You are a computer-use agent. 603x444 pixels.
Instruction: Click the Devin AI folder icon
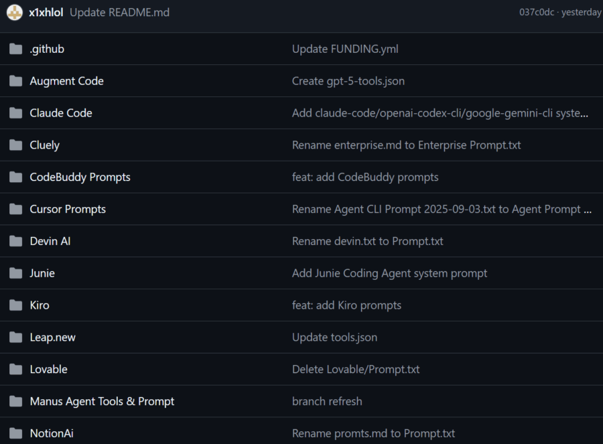tap(16, 241)
